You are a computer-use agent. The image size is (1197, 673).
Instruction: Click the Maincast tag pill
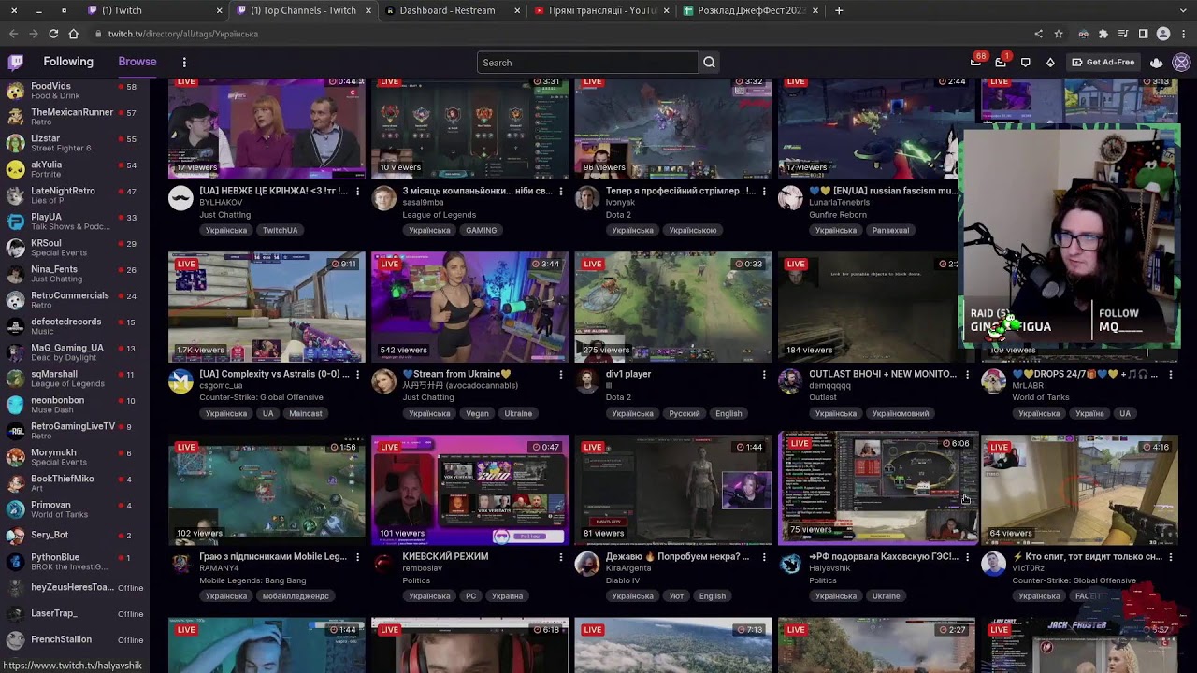[x=306, y=413]
